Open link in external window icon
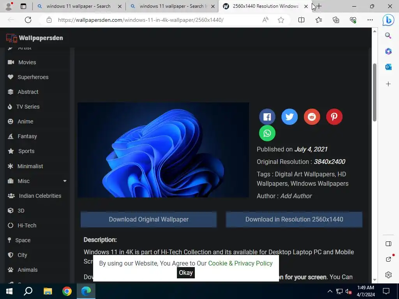 point(388,259)
